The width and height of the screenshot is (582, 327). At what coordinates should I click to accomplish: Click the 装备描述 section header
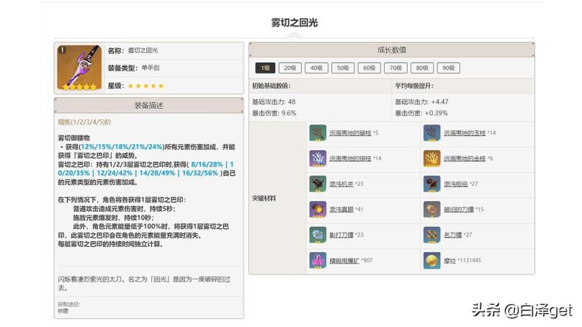149,105
